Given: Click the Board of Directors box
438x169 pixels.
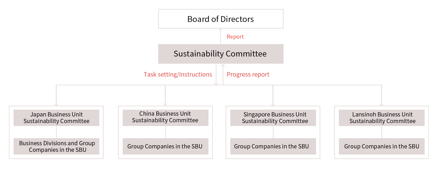Looking at the screenshot, I should [221, 19].
